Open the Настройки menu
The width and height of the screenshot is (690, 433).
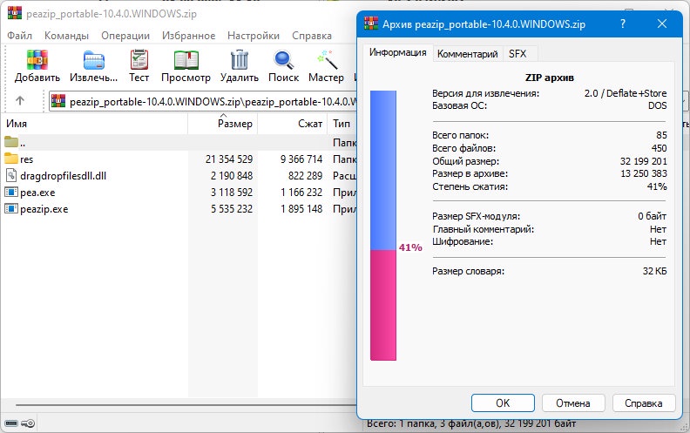(x=254, y=36)
